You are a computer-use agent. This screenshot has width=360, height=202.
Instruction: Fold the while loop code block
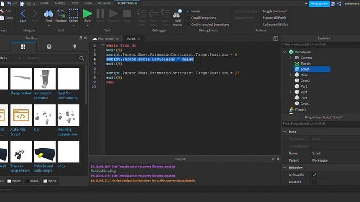102,45
